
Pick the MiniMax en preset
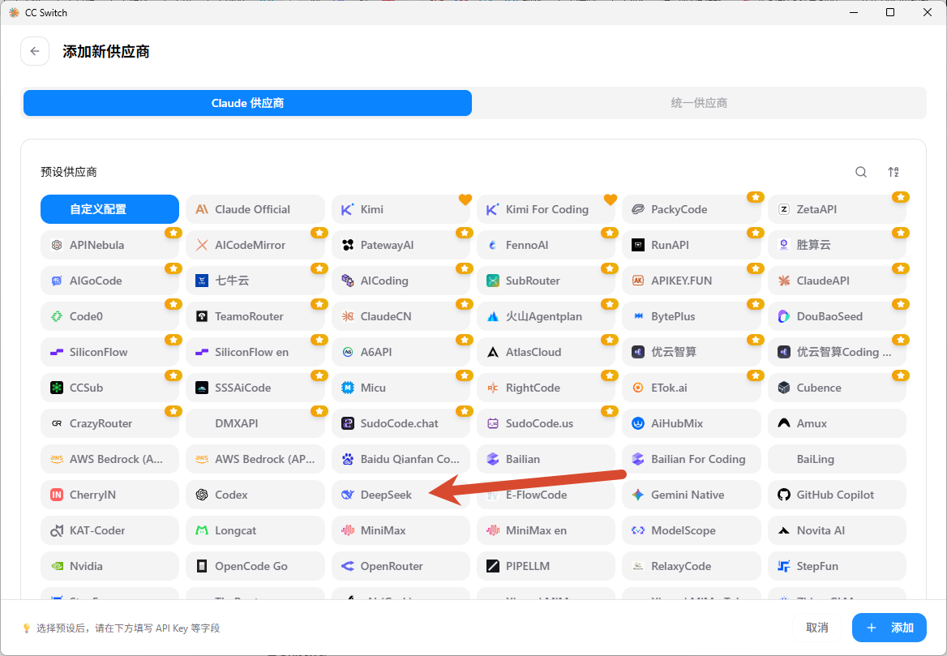point(546,530)
